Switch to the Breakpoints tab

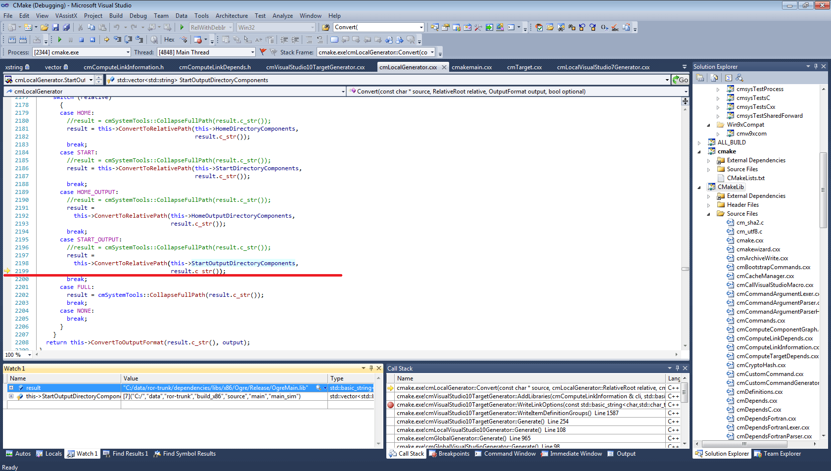449,454
